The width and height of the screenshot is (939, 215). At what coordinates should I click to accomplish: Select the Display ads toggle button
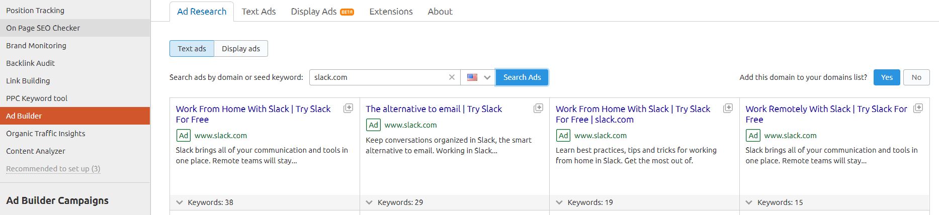coord(241,49)
